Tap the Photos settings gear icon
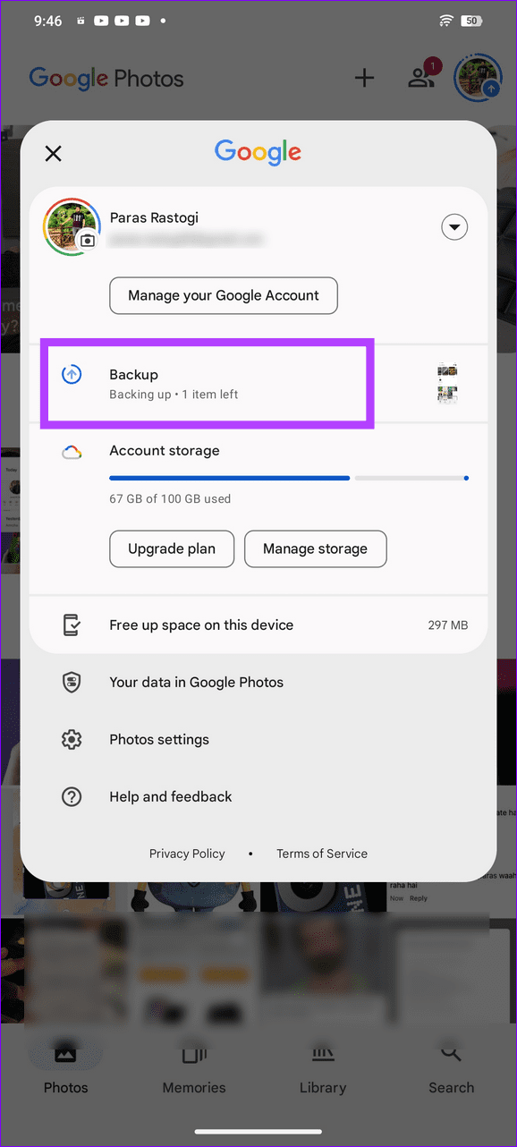Image resolution: width=517 pixels, height=1147 pixels. click(x=72, y=740)
